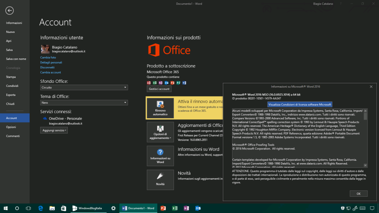Open File Explorer from the taskbar

pyautogui.click(x=52, y=208)
